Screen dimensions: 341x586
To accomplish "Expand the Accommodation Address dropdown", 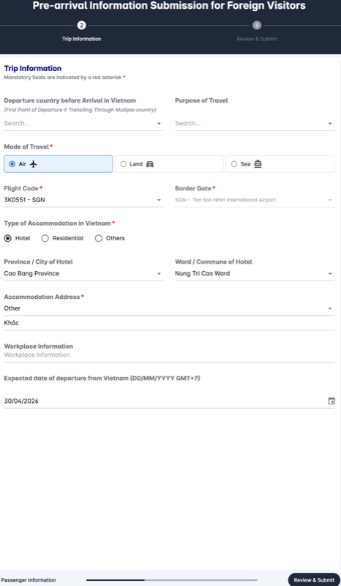I will [169, 308].
